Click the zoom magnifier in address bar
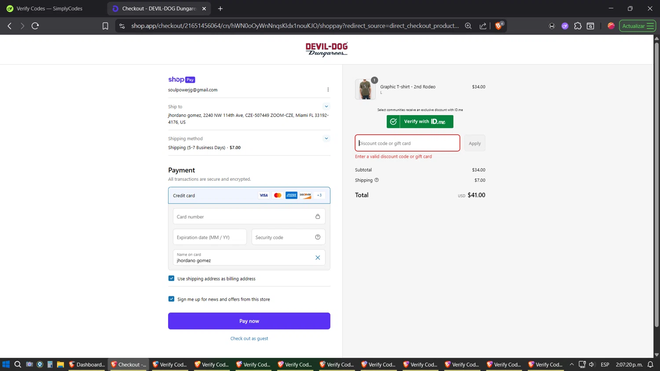This screenshot has width=660, height=371. pyautogui.click(x=468, y=26)
